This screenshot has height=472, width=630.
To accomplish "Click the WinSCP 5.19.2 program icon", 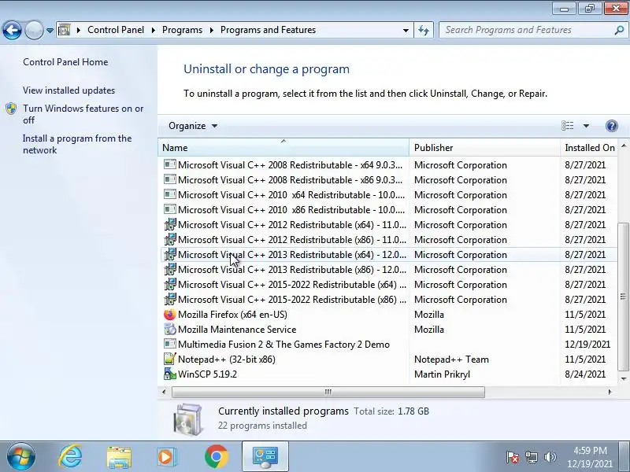I will pos(169,374).
